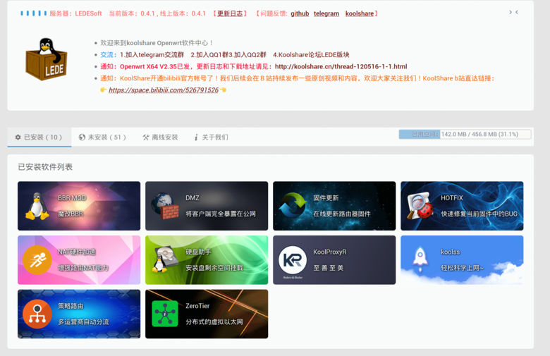Switch to the 未安装 (51) tab
The width and height of the screenshot is (550, 356).
[x=102, y=137]
